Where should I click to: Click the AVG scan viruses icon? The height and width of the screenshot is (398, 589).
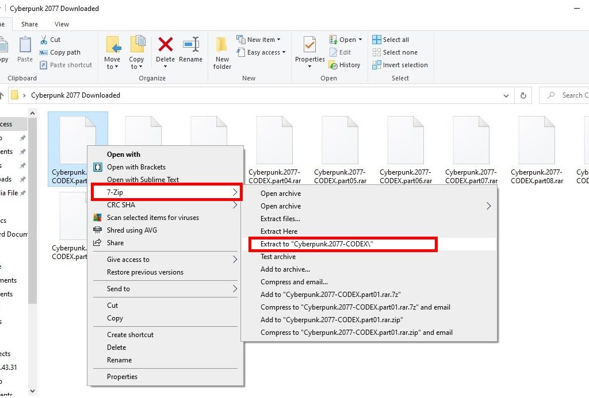pos(98,218)
